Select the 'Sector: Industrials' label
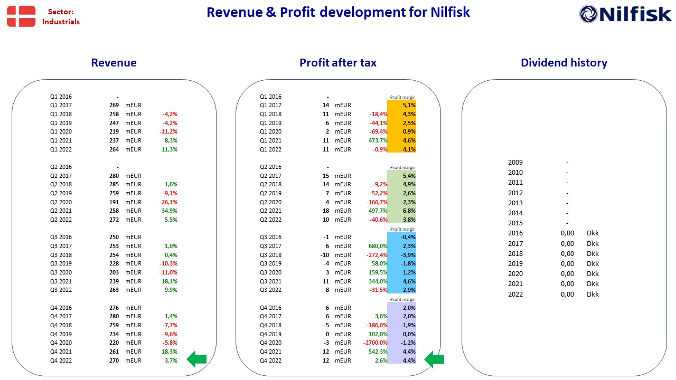Screen dimensions: 676x380 pyautogui.click(x=61, y=16)
